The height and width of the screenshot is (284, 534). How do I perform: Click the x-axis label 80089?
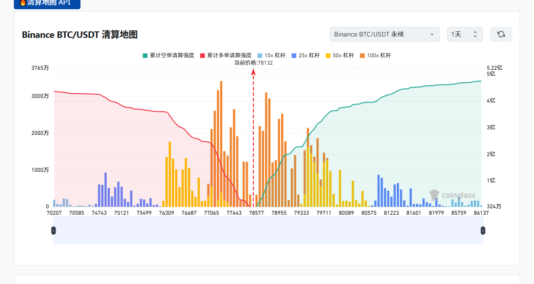[346, 213]
